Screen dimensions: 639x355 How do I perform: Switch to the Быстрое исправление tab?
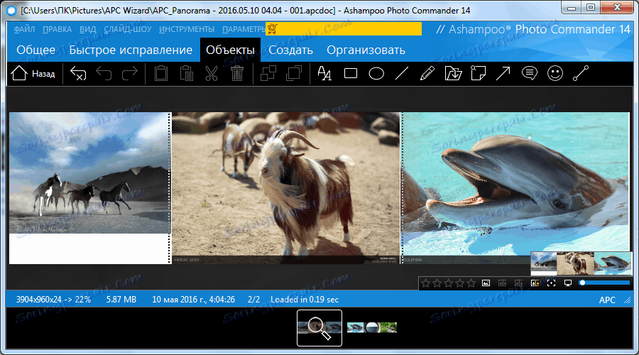[x=131, y=50]
